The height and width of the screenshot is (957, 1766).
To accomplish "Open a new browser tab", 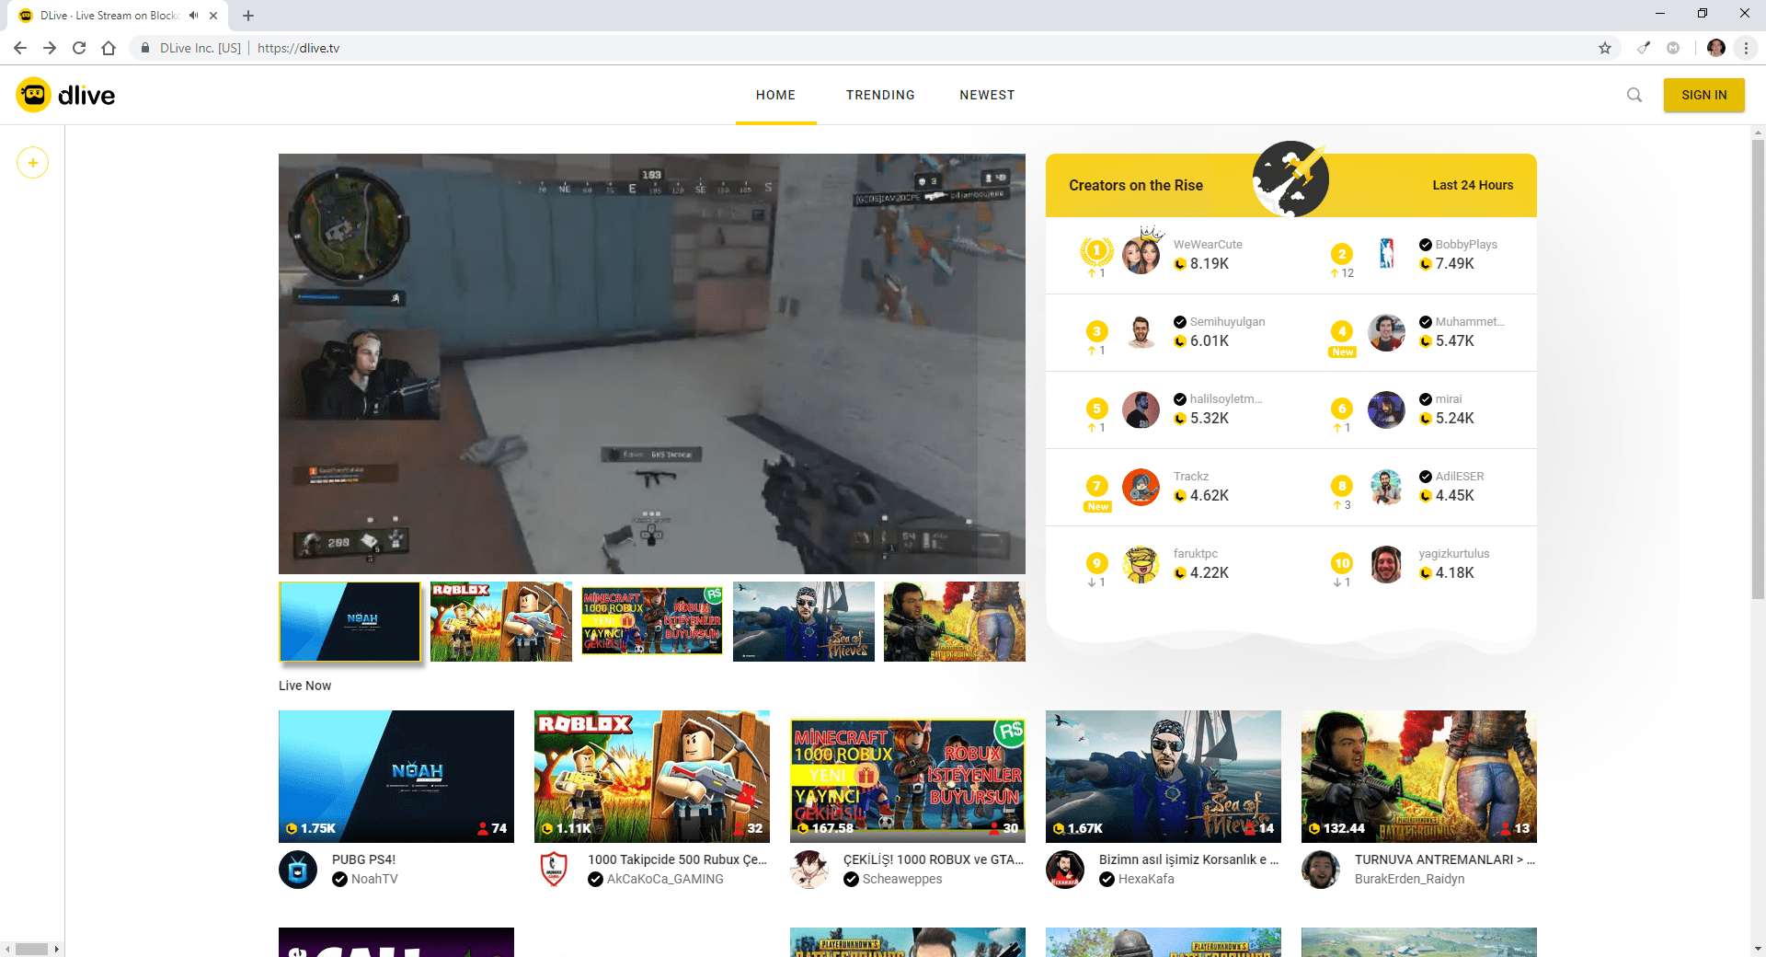I will pos(248,16).
